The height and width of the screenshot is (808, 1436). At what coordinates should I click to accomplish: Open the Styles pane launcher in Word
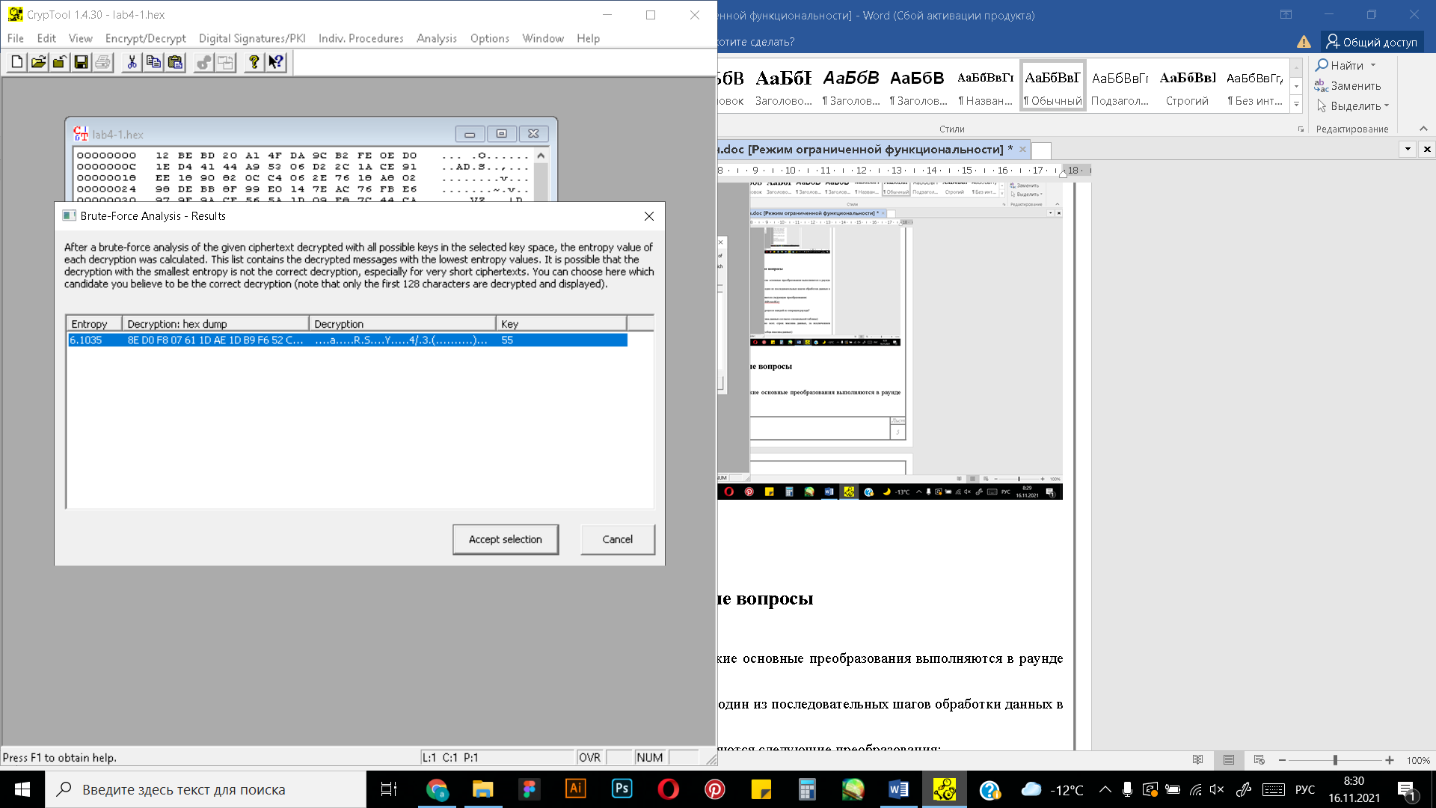(x=1301, y=129)
